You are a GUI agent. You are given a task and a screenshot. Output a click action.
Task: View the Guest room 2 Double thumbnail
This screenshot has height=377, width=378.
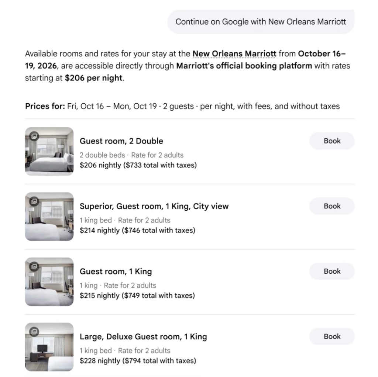tap(49, 151)
